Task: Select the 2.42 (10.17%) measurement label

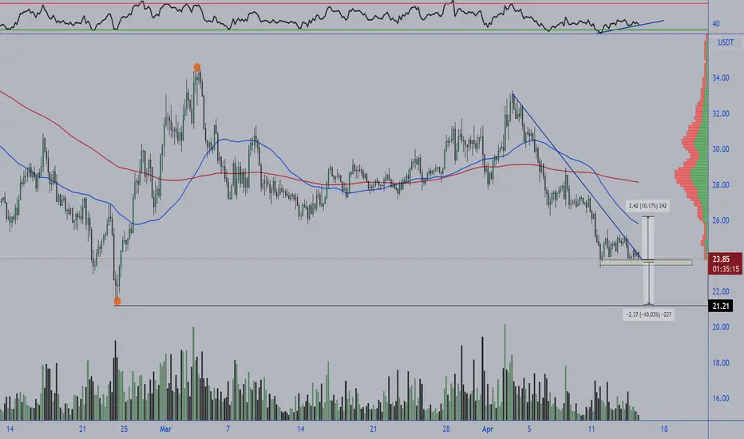Action: (x=647, y=206)
